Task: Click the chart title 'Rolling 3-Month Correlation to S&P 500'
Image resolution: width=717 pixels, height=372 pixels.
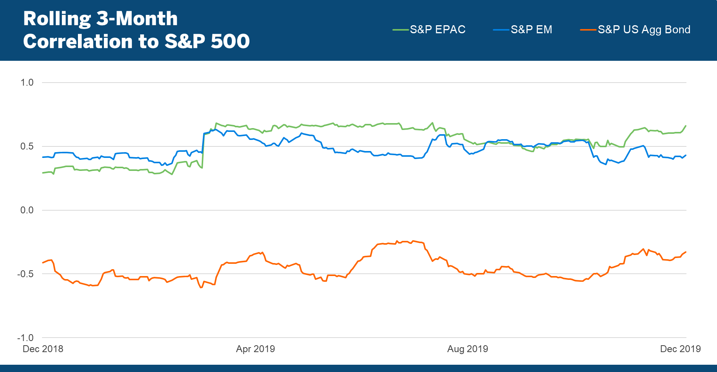Action: tap(136, 30)
